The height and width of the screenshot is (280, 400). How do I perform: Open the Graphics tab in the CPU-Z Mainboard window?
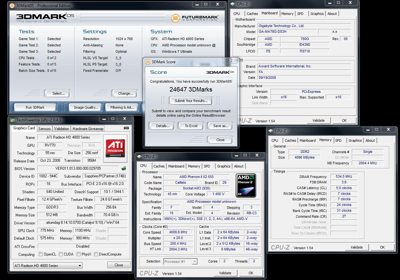point(317,13)
